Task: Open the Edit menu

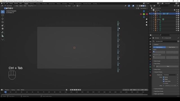Action: pyautogui.click(x=7, y=3)
